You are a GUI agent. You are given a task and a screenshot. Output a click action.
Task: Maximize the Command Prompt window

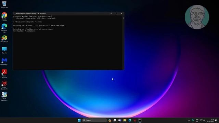coord(116,14)
